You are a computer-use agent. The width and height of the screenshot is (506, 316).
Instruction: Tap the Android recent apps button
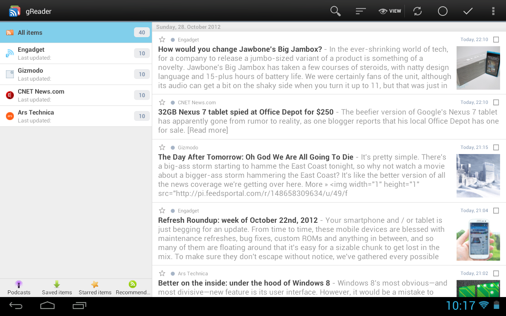(79, 305)
